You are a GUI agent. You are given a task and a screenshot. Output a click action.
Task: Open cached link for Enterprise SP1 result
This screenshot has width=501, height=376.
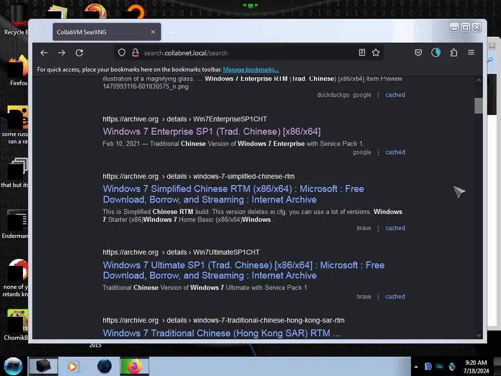(x=395, y=152)
